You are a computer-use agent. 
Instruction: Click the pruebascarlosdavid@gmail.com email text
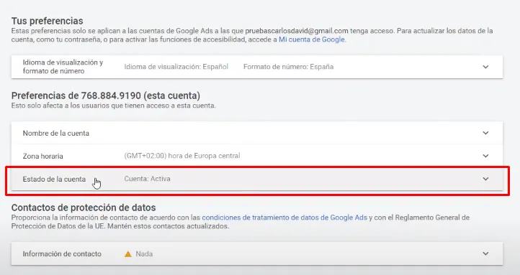pyautogui.click(x=297, y=31)
